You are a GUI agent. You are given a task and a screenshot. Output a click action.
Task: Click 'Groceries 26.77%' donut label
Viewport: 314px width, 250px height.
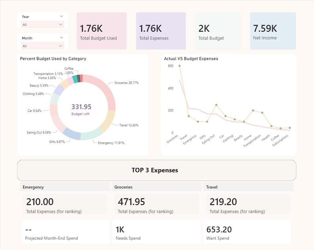[x=127, y=83]
